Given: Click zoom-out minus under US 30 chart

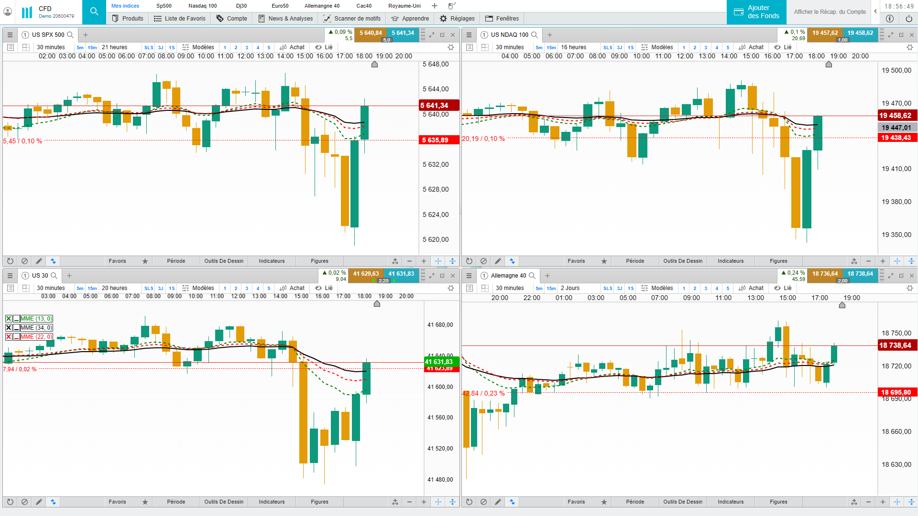Looking at the screenshot, I should [x=409, y=502].
